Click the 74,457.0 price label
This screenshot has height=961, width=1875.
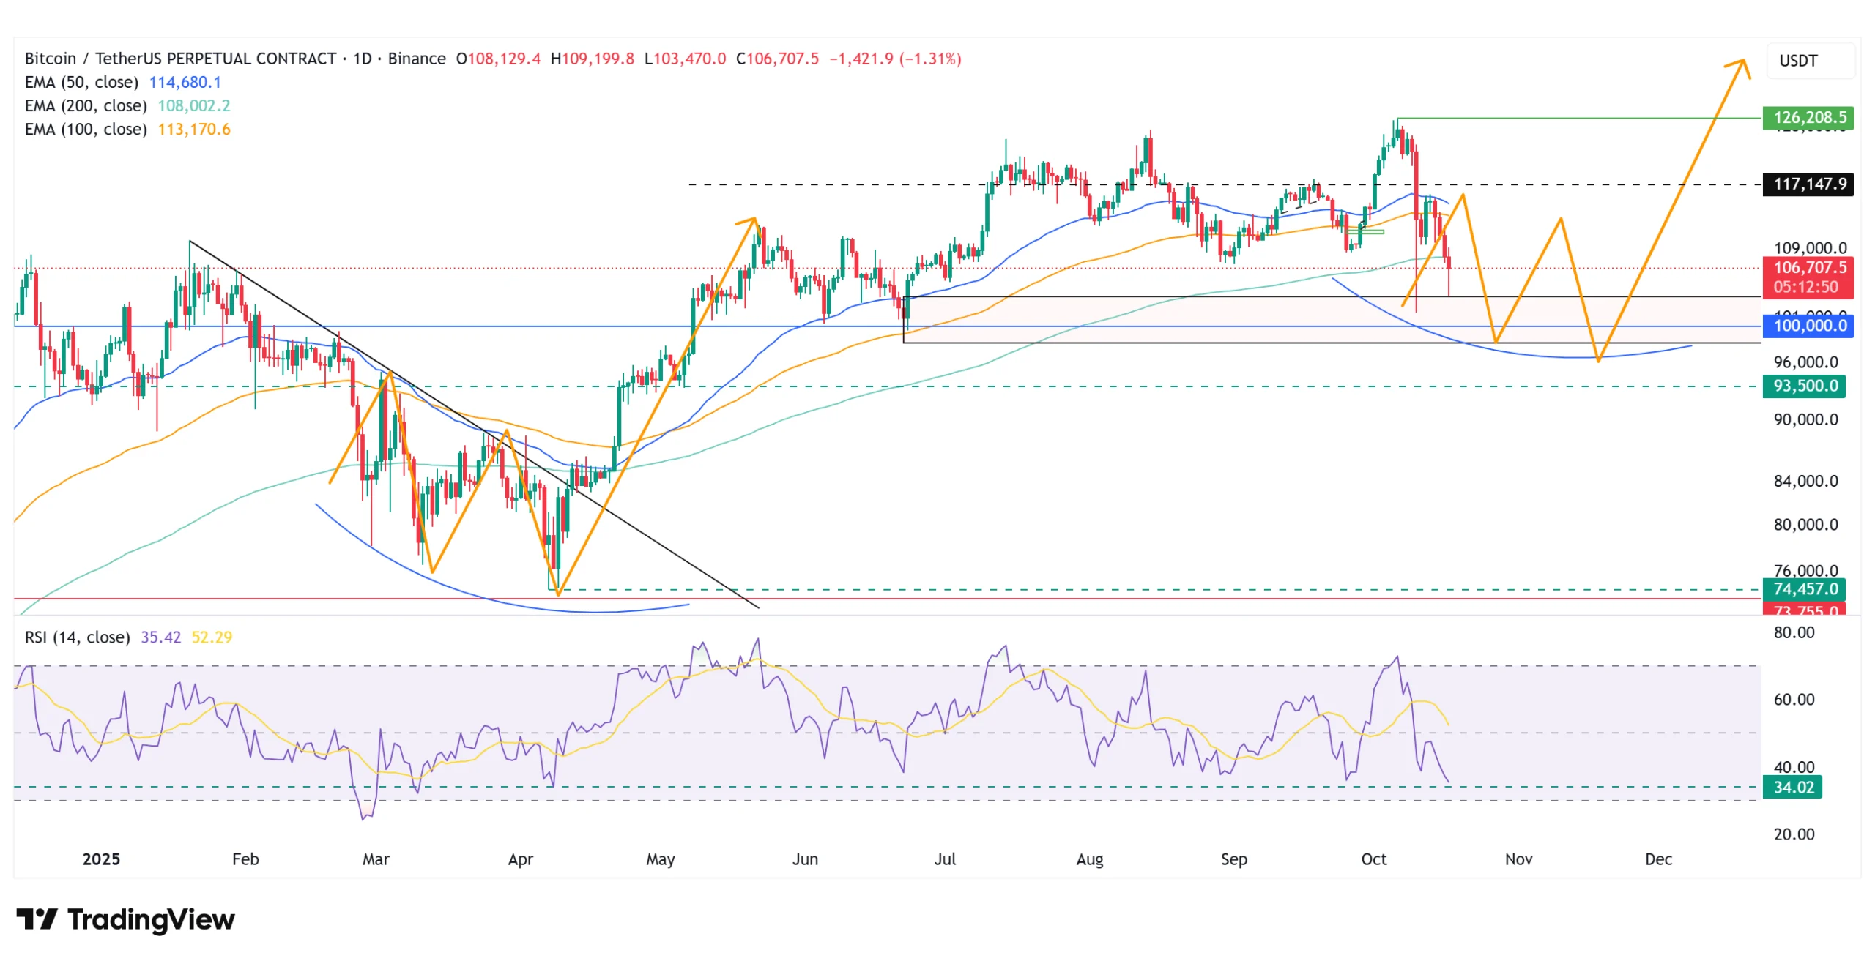coord(1803,588)
